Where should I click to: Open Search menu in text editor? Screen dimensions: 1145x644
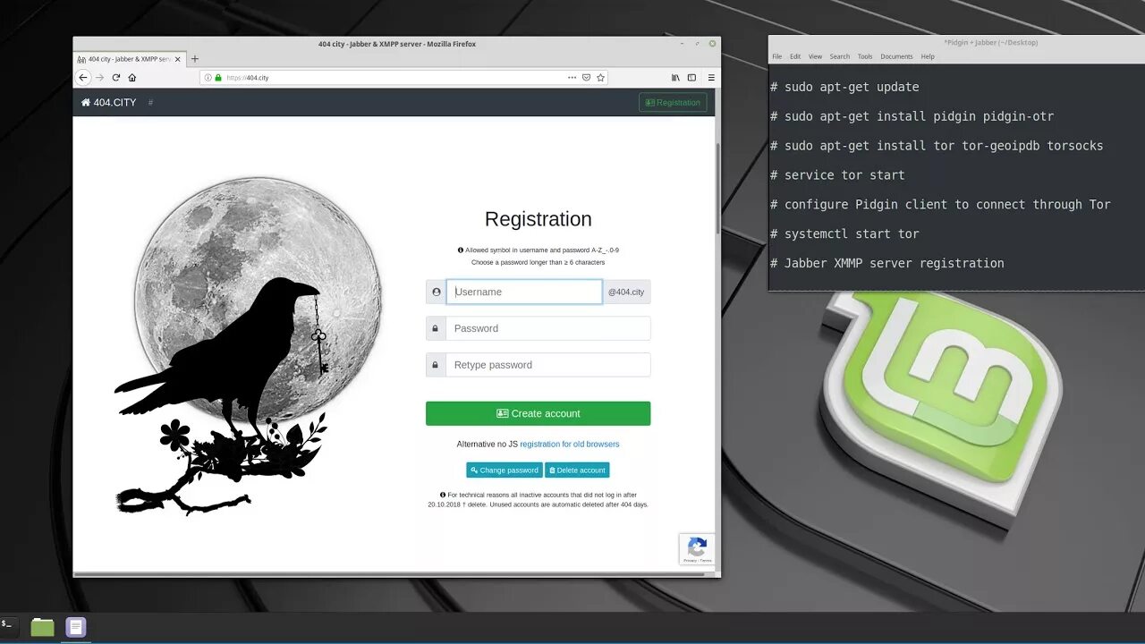pos(839,56)
